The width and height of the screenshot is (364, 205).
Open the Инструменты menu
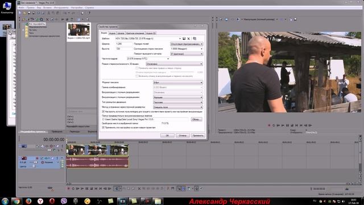pyautogui.click(x=61, y=7)
